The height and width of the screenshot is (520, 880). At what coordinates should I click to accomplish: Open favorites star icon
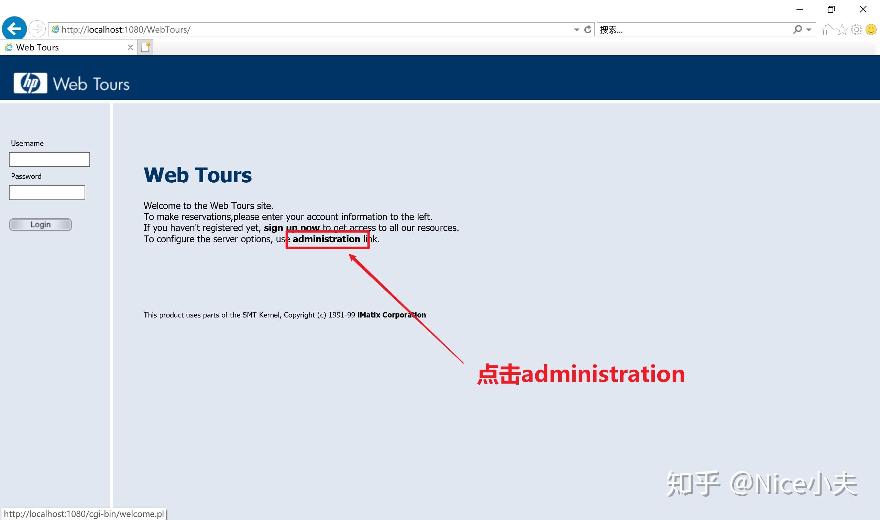point(842,30)
